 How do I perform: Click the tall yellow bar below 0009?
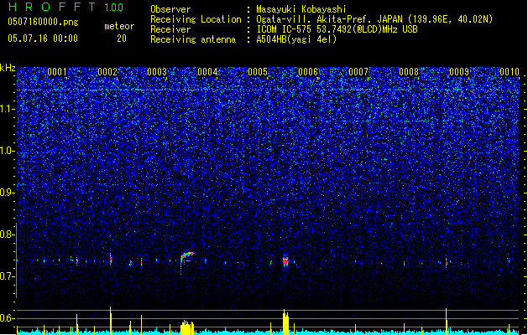tap(447, 321)
